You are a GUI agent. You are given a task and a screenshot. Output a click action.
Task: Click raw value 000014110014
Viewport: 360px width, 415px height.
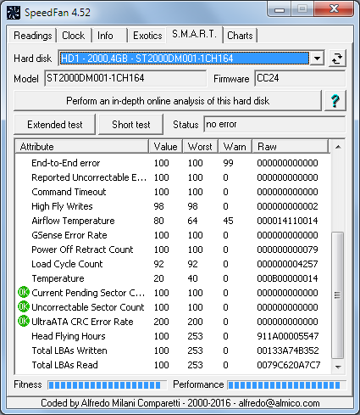coord(287,221)
